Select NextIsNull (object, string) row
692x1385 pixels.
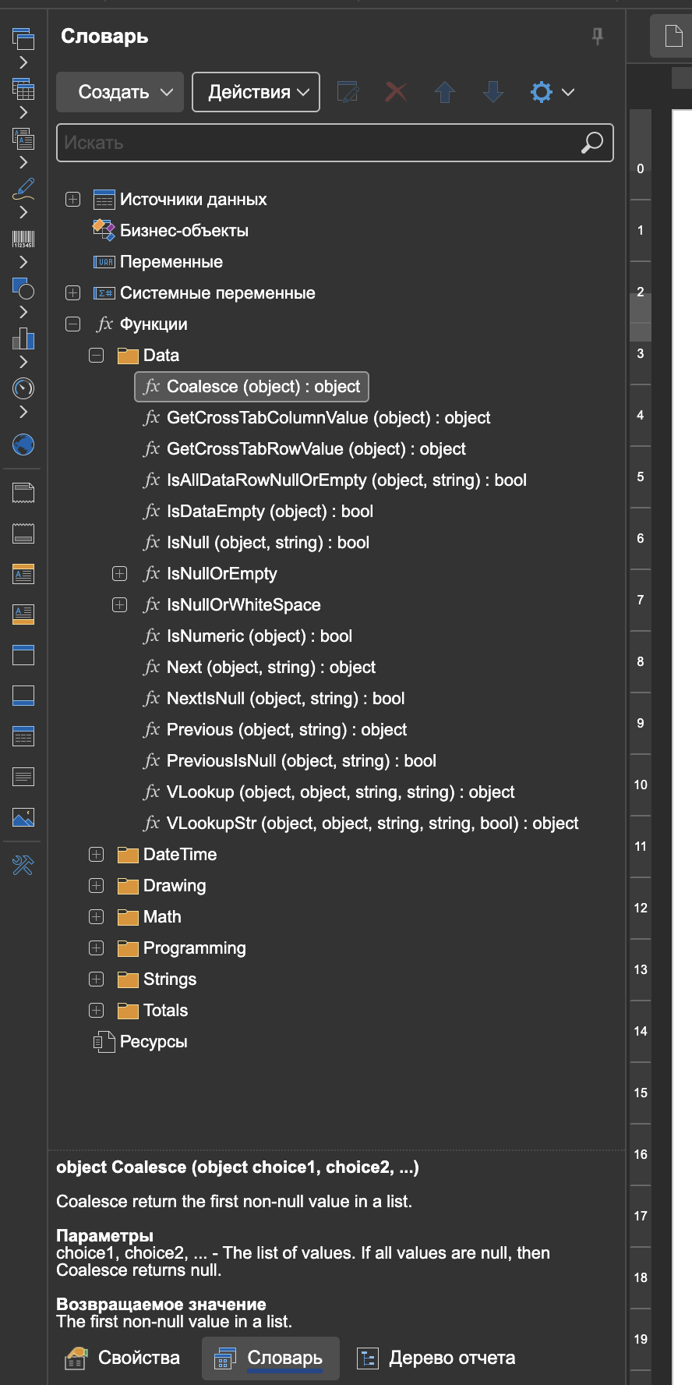pyautogui.click(x=274, y=699)
